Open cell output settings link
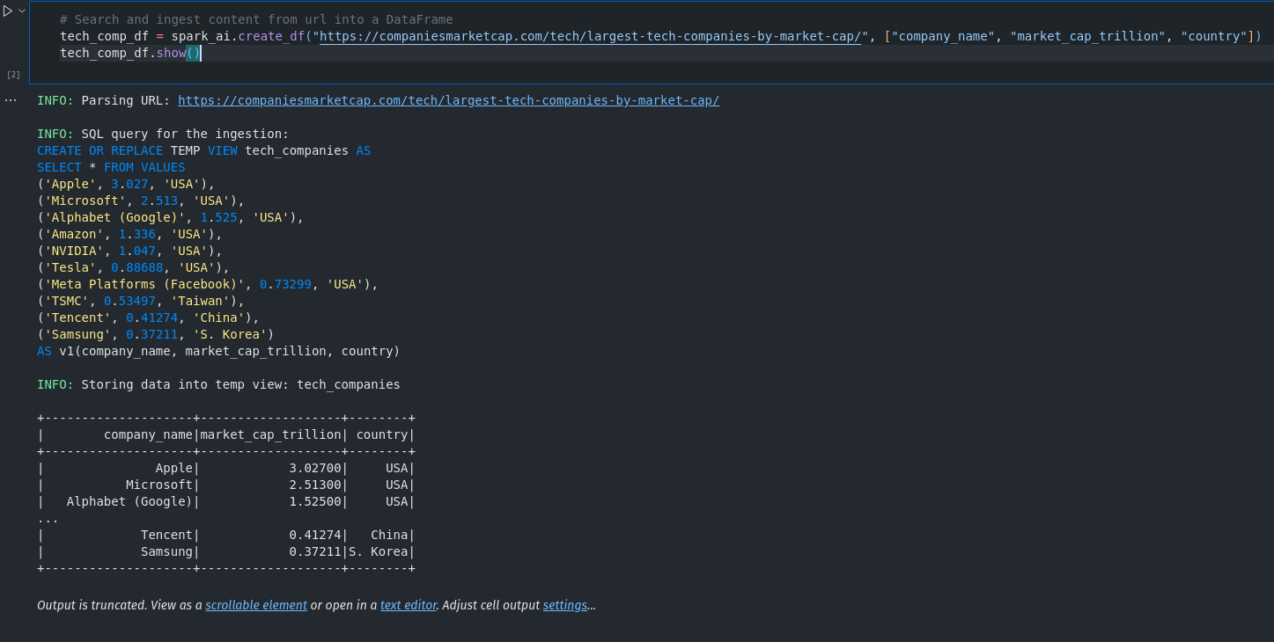Viewport: 1274px width, 642px height. (565, 605)
